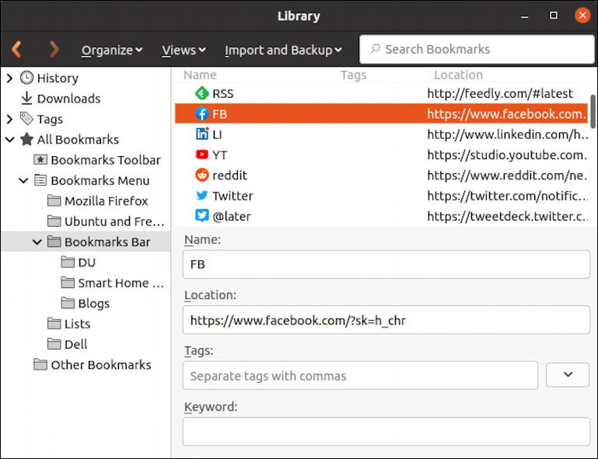Expand the History tree node
Screen dimensions: 598x459
(x=9, y=78)
